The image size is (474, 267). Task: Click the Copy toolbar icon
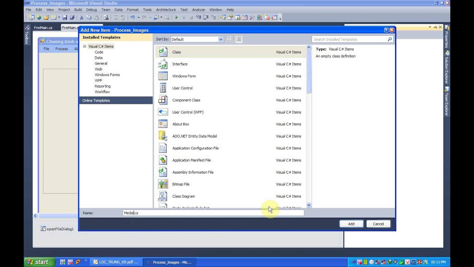point(89,17)
